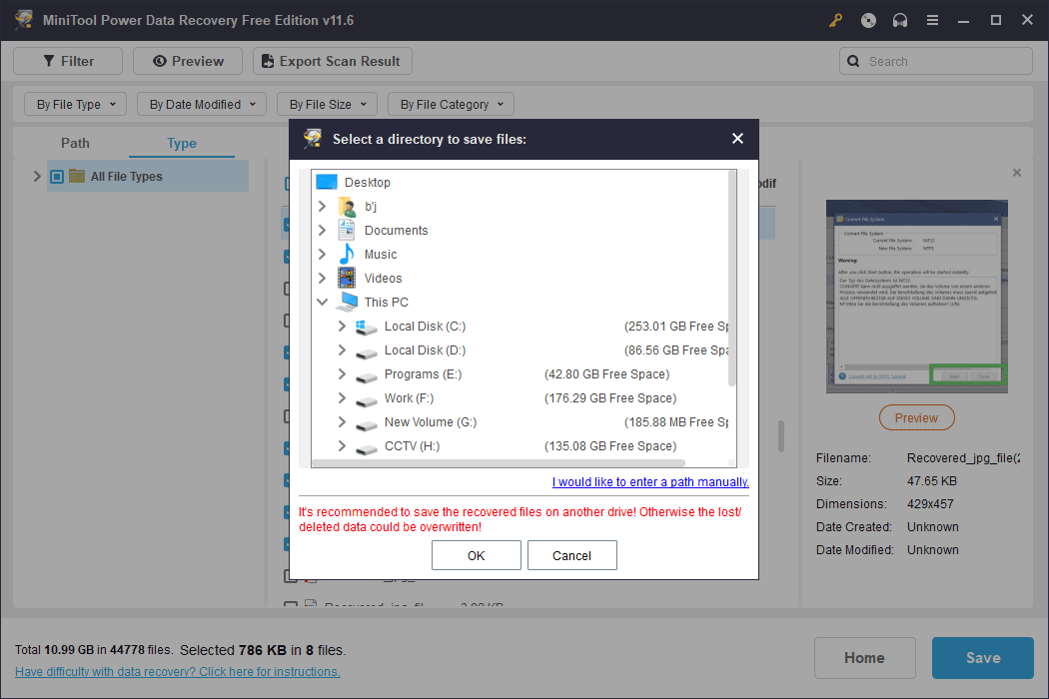Focus the Search input field
Image resolution: width=1049 pixels, height=699 pixels.
(x=936, y=61)
